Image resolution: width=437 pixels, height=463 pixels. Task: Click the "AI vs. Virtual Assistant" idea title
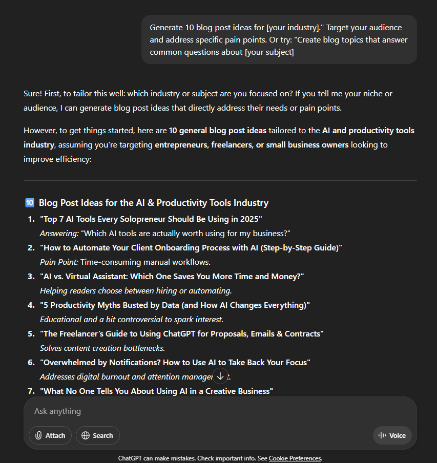[x=172, y=277]
